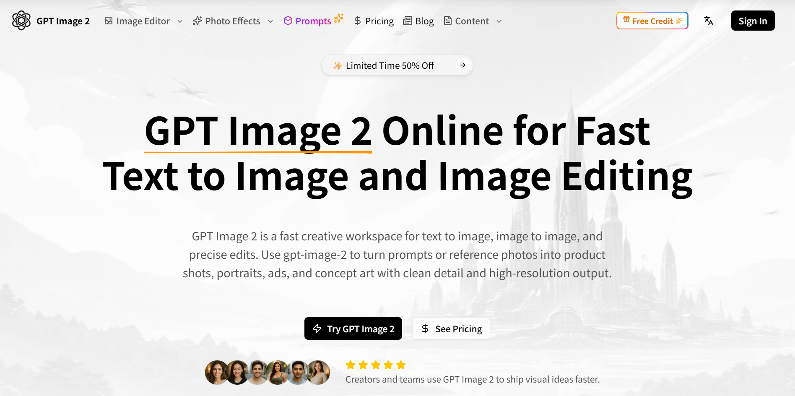Viewport: 795px width, 396px height.
Task: Go to the Blog page
Action: pos(424,21)
